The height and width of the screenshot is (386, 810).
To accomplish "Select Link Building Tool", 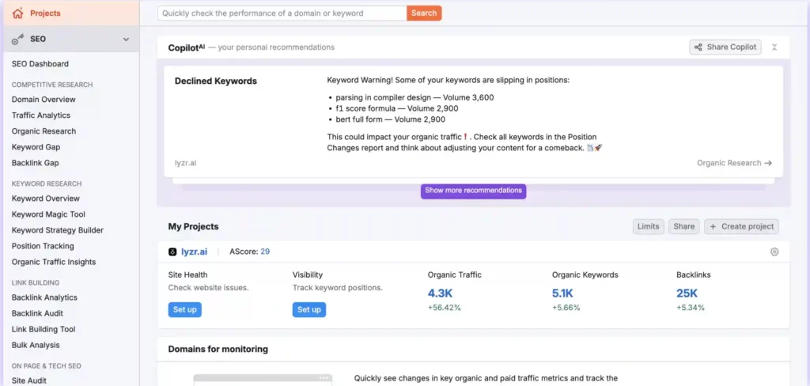I will tap(44, 329).
